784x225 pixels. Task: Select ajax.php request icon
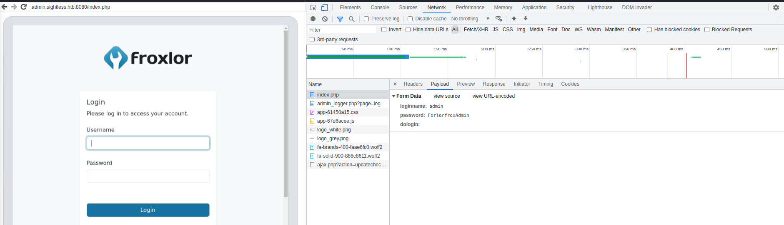(312, 165)
